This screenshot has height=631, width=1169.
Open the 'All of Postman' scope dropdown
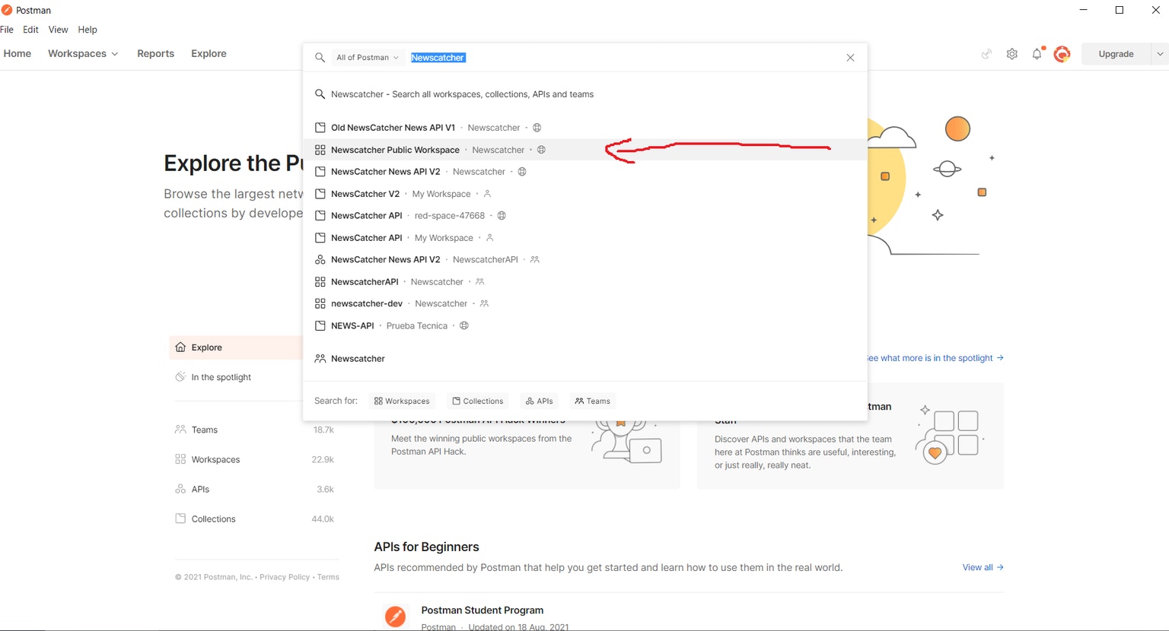[368, 58]
